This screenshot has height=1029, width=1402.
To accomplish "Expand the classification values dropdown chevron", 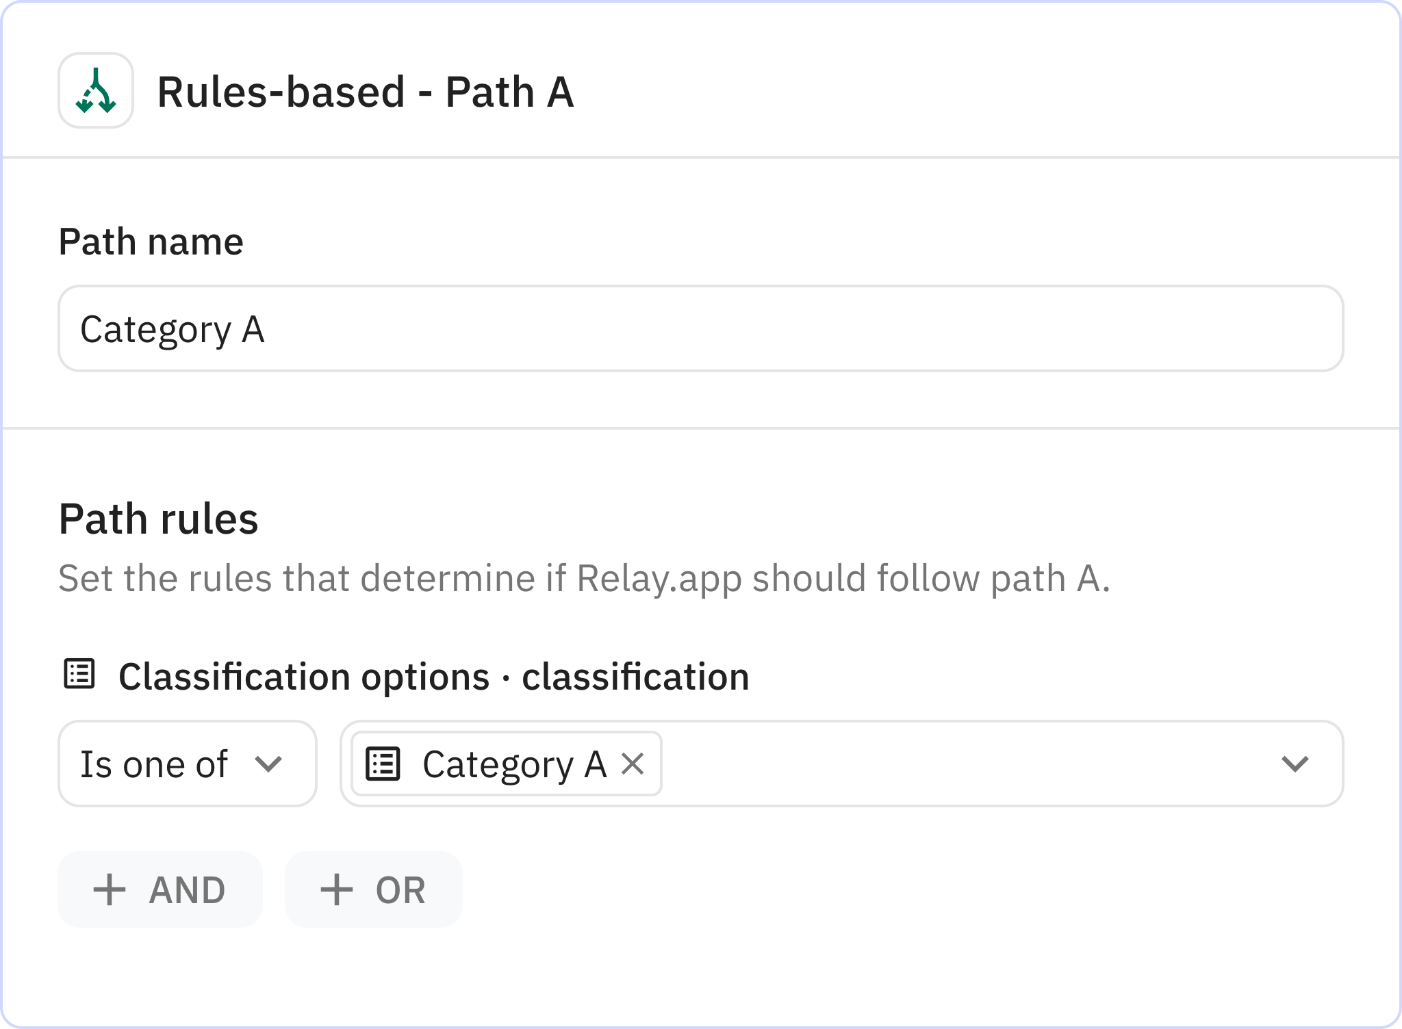I will point(1295,764).
